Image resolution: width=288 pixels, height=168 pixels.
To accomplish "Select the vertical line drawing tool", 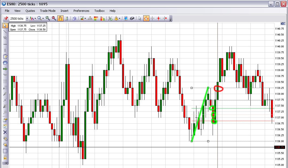I will pyautogui.click(x=5, y=50).
